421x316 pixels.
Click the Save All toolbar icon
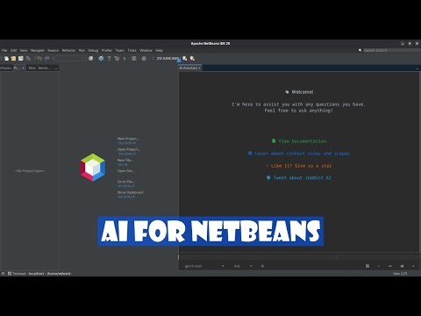tap(28, 59)
